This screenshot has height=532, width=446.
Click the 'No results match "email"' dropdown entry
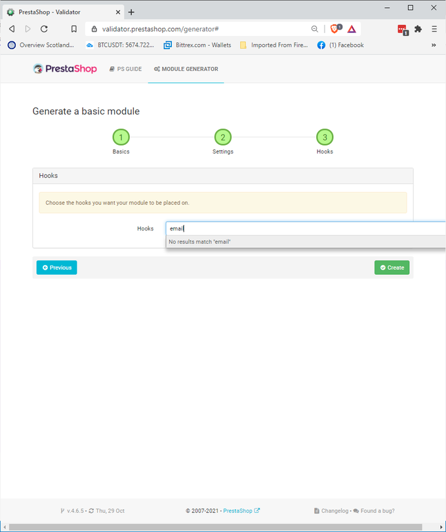[x=306, y=241]
